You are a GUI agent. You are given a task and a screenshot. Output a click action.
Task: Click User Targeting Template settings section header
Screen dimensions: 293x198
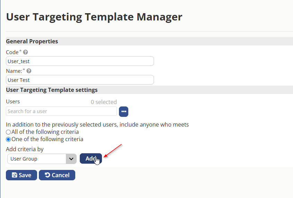pyautogui.click(x=52, y=90)
